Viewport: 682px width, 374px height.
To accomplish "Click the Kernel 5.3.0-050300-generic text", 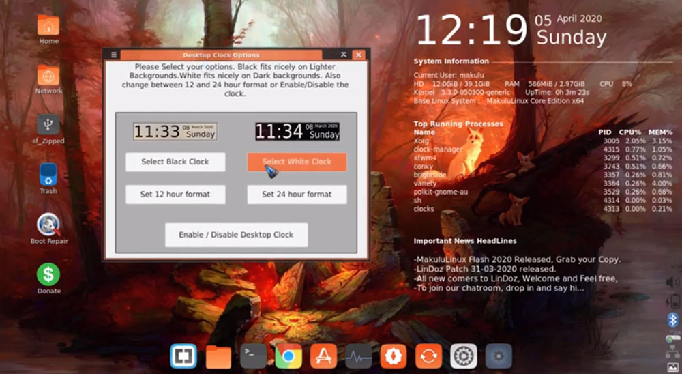I will (462, 92).
